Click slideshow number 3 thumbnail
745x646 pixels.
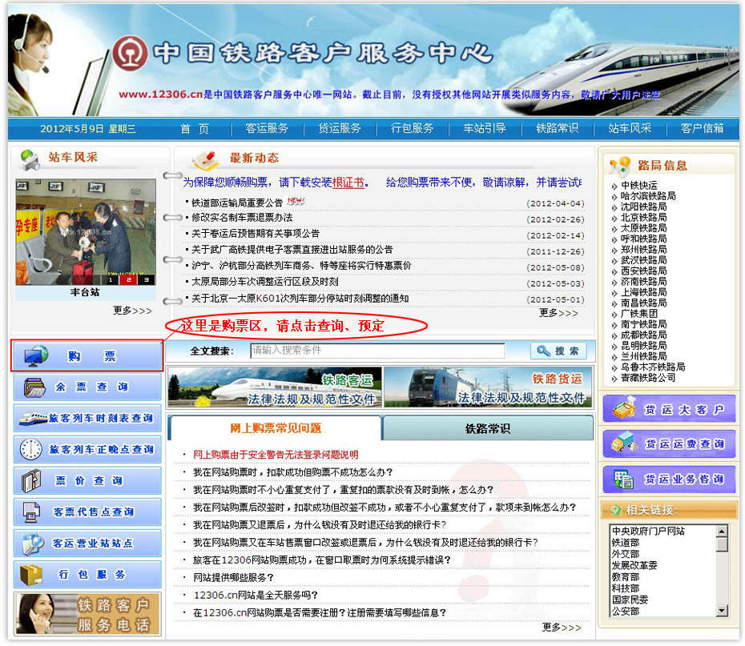[147, 279]
